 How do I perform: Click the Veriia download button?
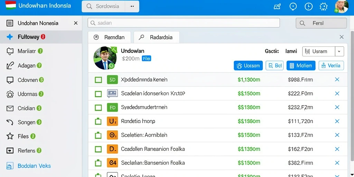pos(331,66)
